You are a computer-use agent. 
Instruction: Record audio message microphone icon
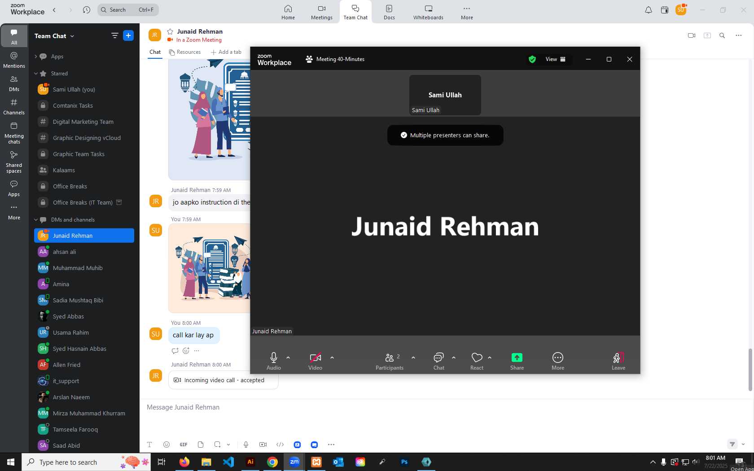coord(246,445)
